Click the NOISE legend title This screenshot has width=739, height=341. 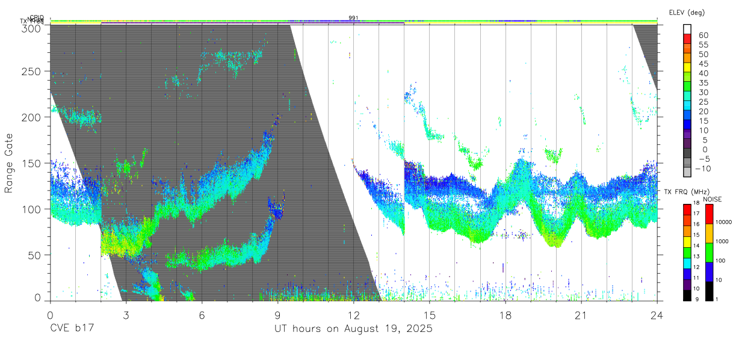714,199
